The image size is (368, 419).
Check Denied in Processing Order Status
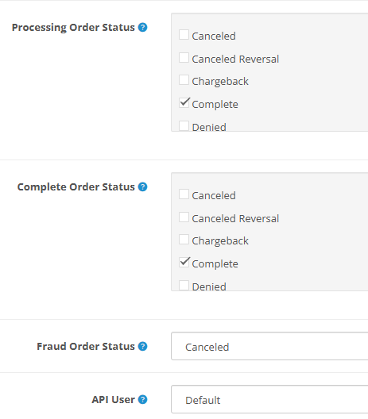tap(184, 125)
